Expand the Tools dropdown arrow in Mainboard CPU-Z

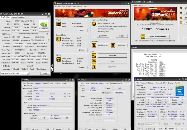pyautogui.click(x=52, y=129)
